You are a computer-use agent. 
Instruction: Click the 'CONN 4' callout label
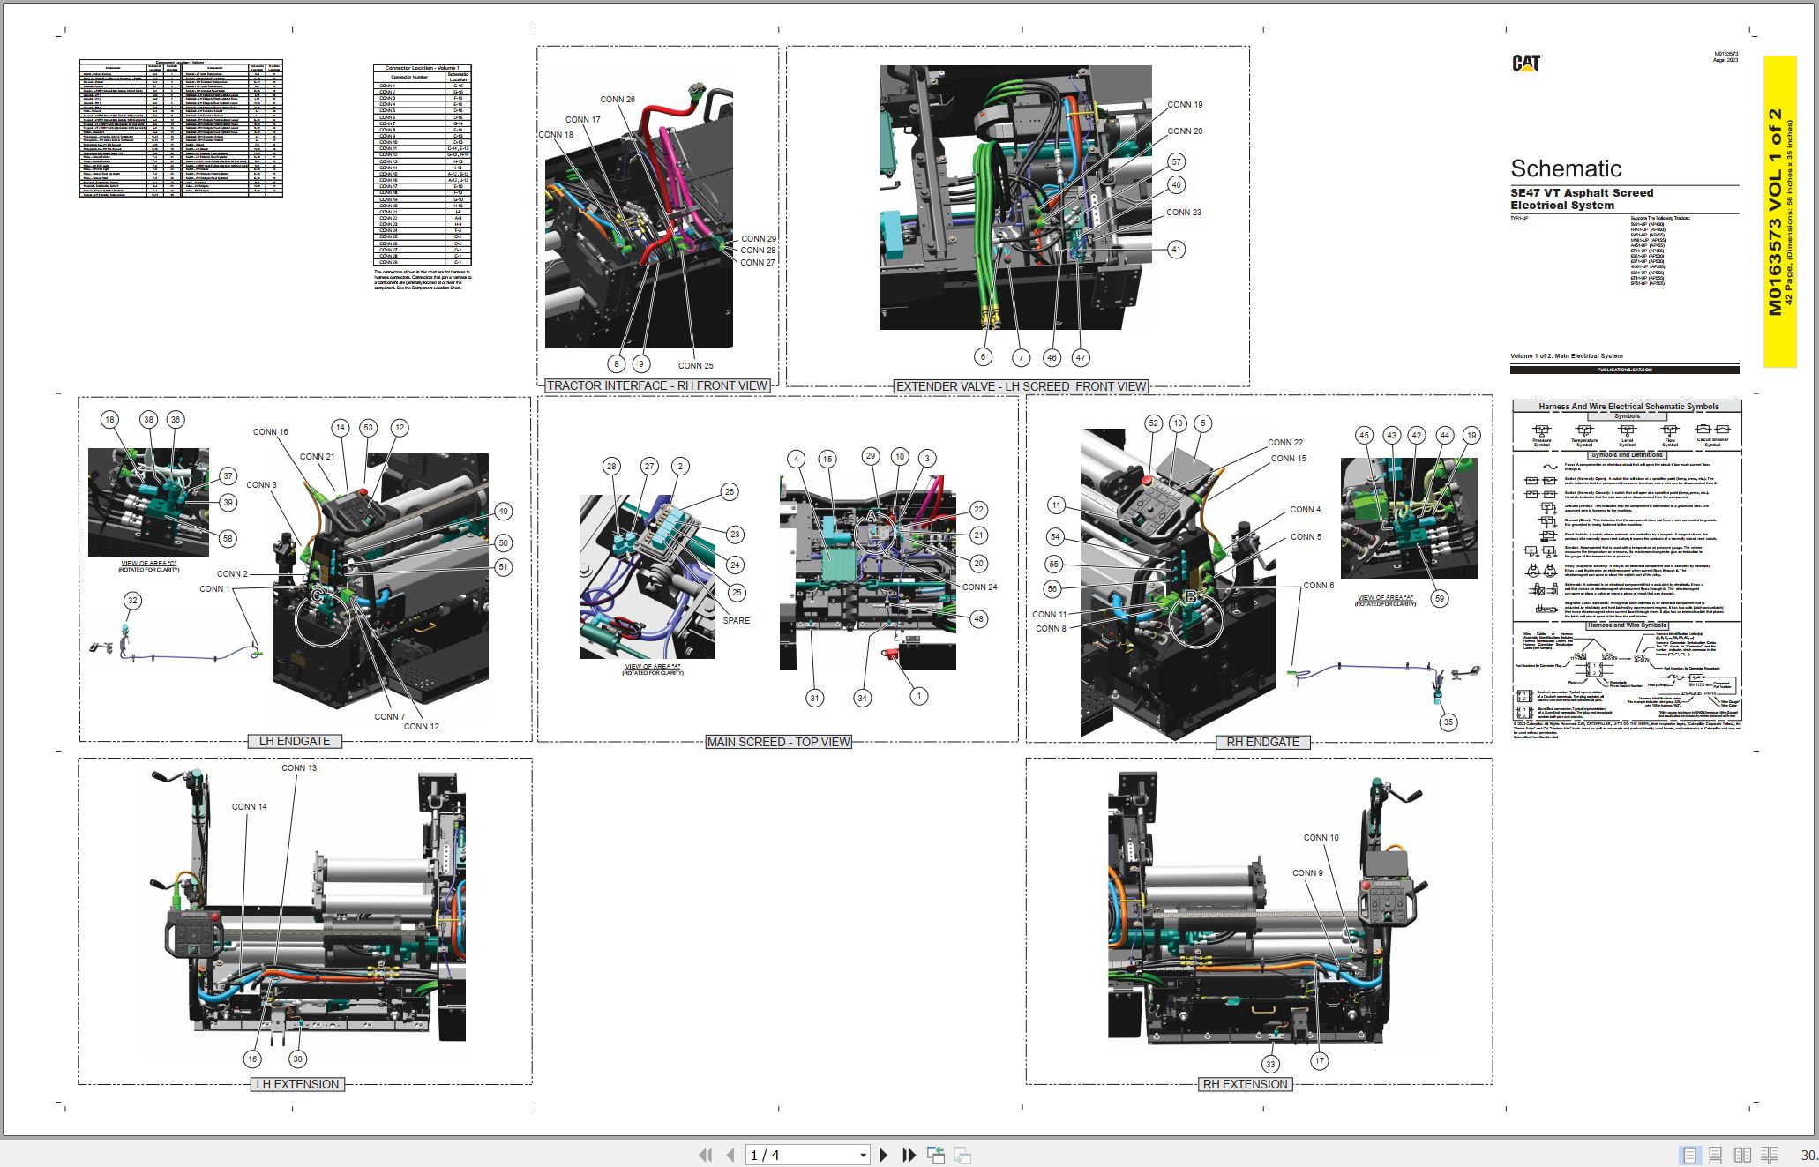[1306, 510]
